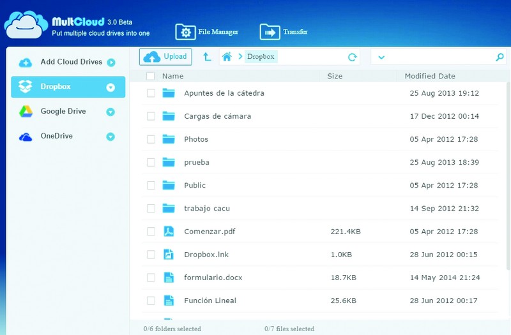
Task: Click folder icon of Apuntes de la cátedra
Action: click(x=169, y=93)
